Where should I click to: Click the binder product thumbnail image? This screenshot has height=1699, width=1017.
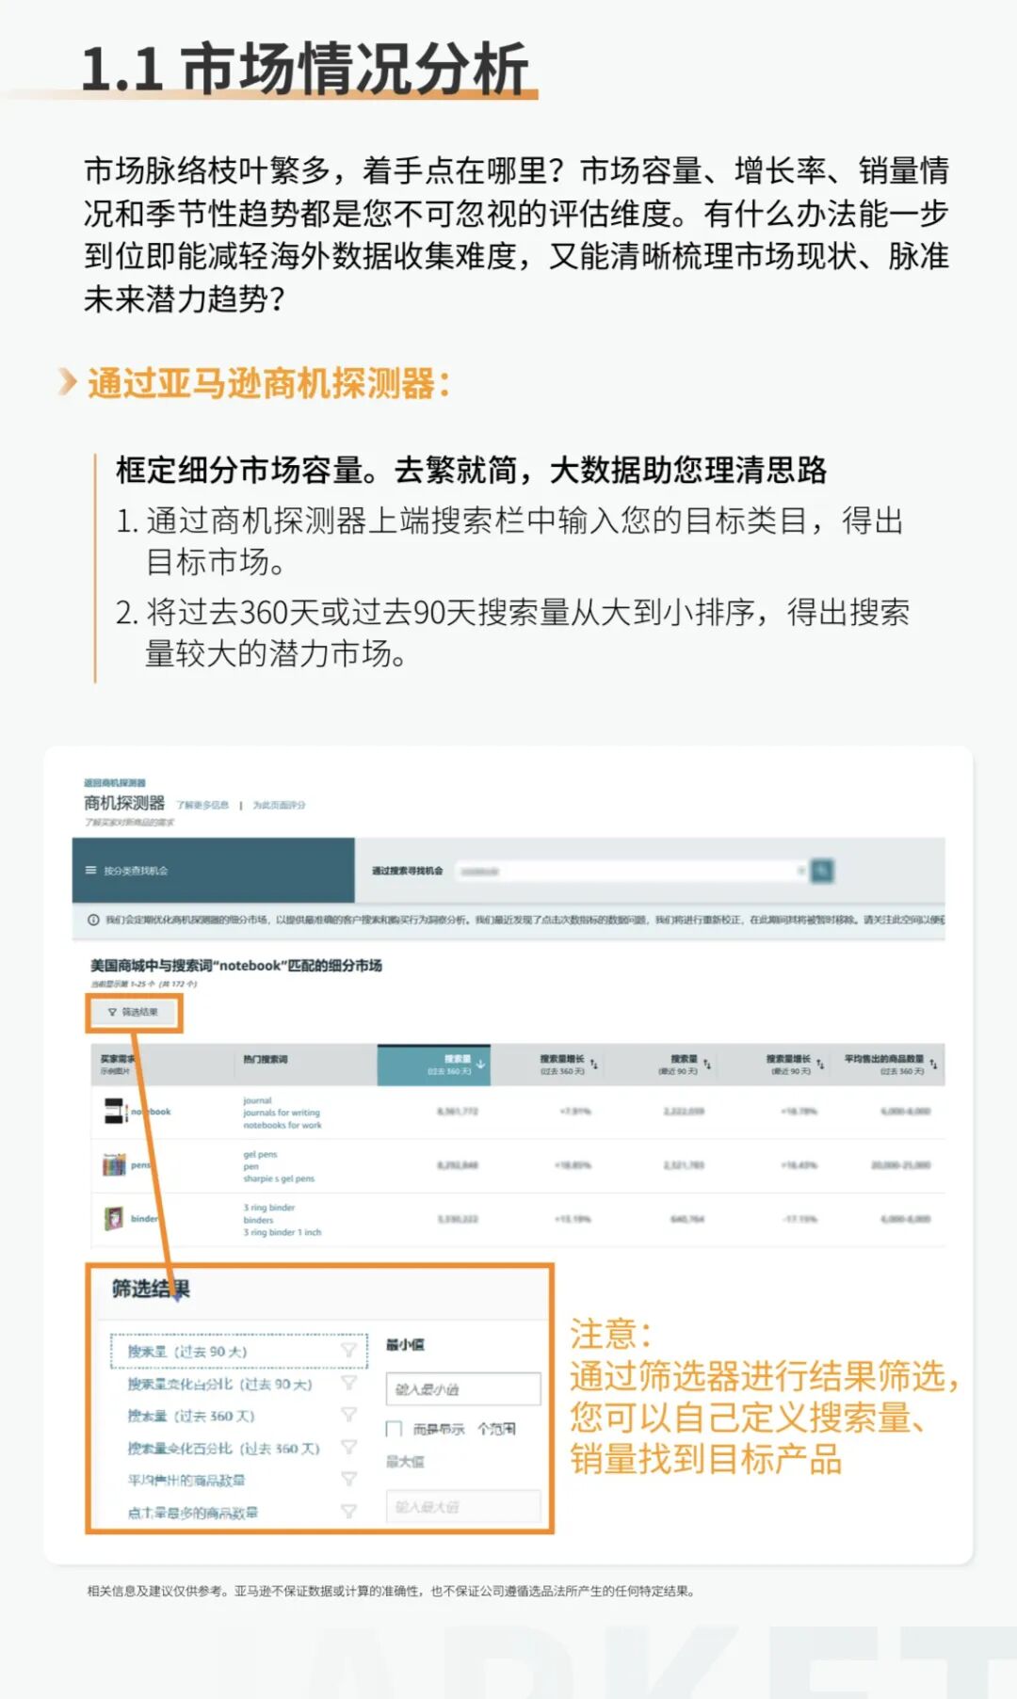click(114, 1219)
